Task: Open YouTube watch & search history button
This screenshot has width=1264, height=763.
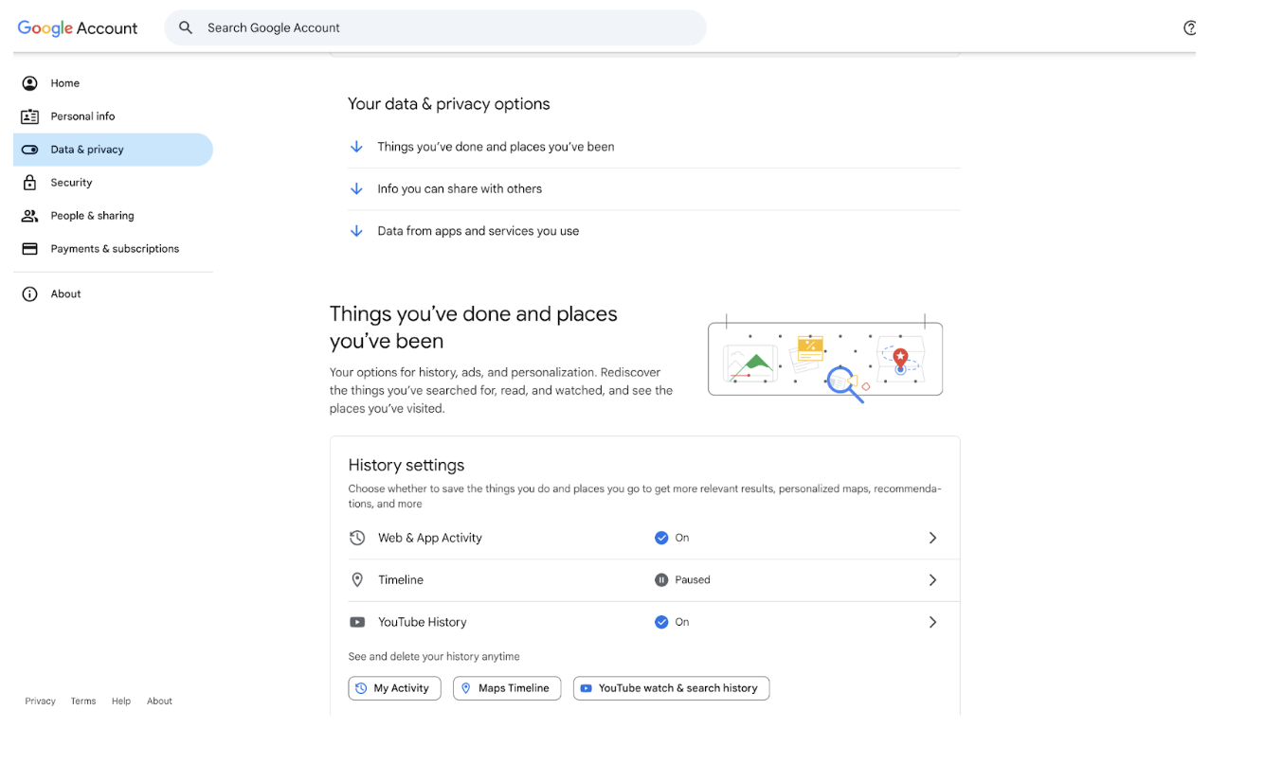Action: [x=671, y=688]
